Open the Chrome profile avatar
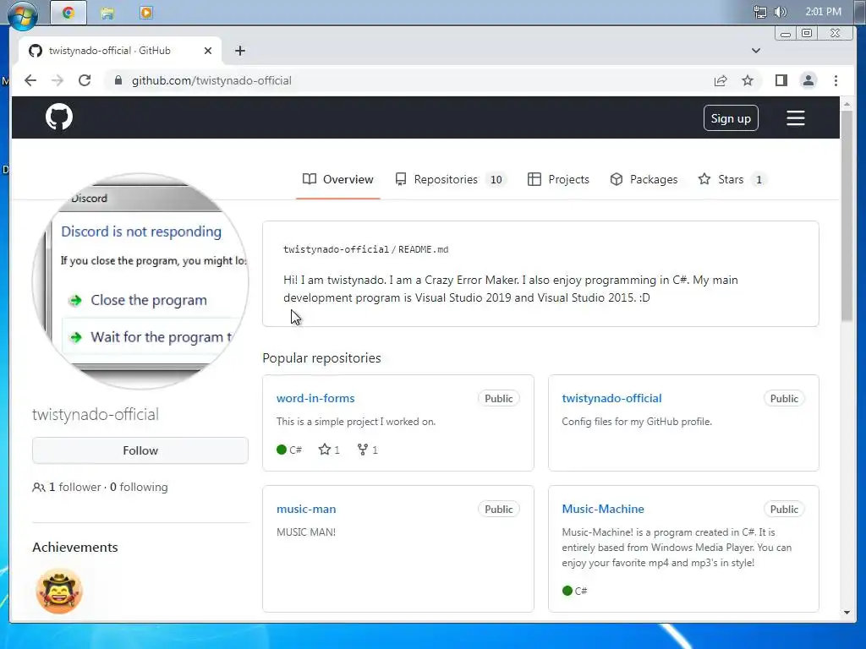The height and width of the screenshot is (649, 866). click(808, 80)
